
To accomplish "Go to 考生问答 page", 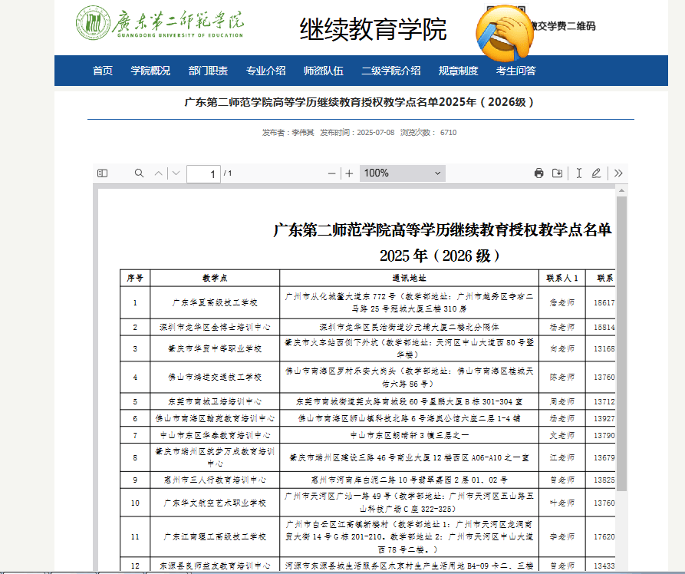I will coord(516,71).
